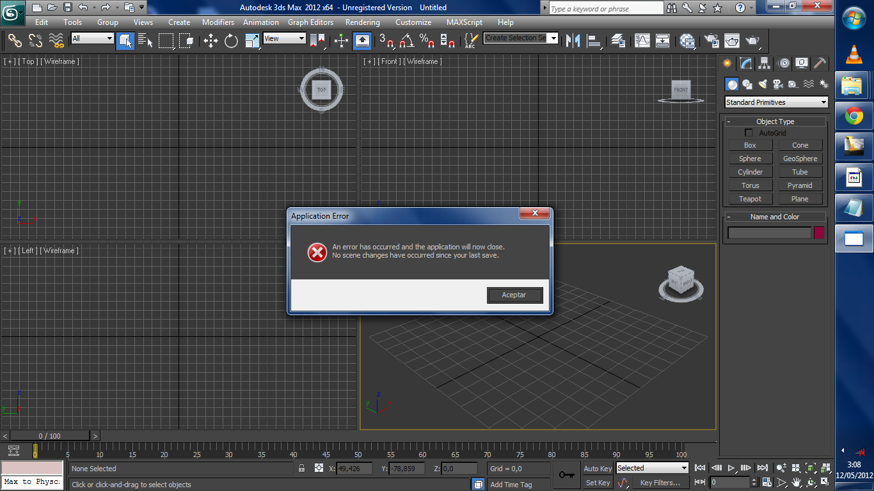Viewport: 874px width, 491px height.
Task: Toggle Absolute/Offset transform type-in mode
Action: (x=319, y=469)
